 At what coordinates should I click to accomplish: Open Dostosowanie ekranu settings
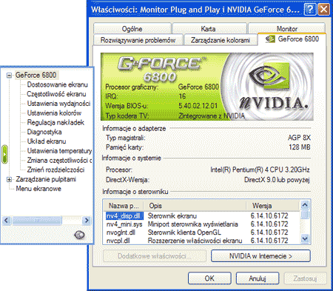(x=57, y=84)
